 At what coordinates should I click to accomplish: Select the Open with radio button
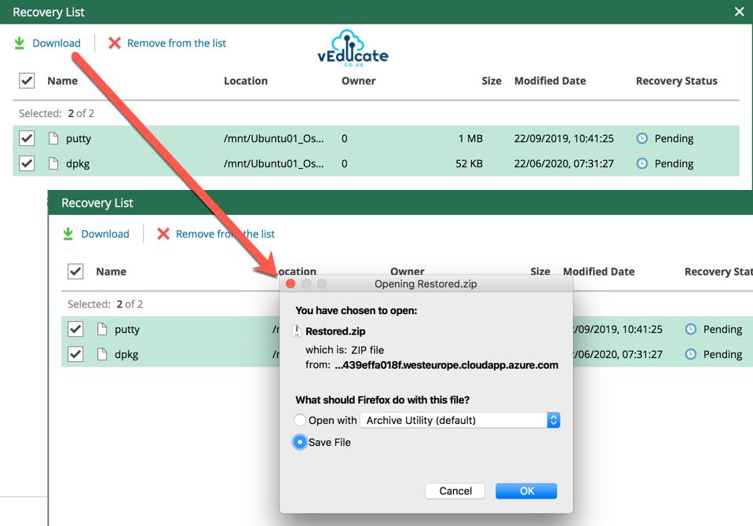(299, 420)
